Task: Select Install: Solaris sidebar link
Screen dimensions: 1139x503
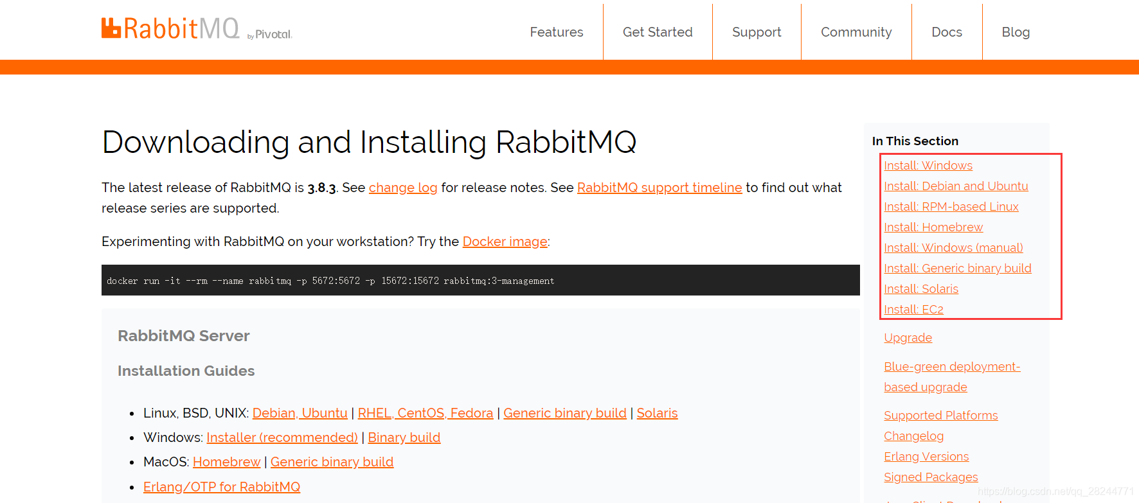Action: click(921, 289)
